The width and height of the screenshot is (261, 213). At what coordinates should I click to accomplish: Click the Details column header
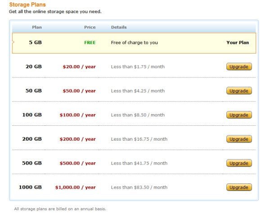119,27
